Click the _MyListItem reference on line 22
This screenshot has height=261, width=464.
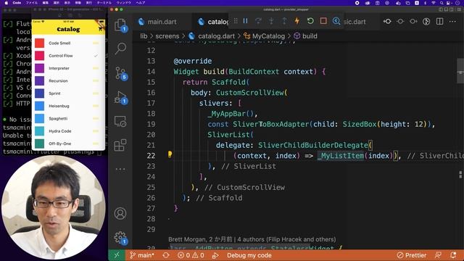point(341,156)
